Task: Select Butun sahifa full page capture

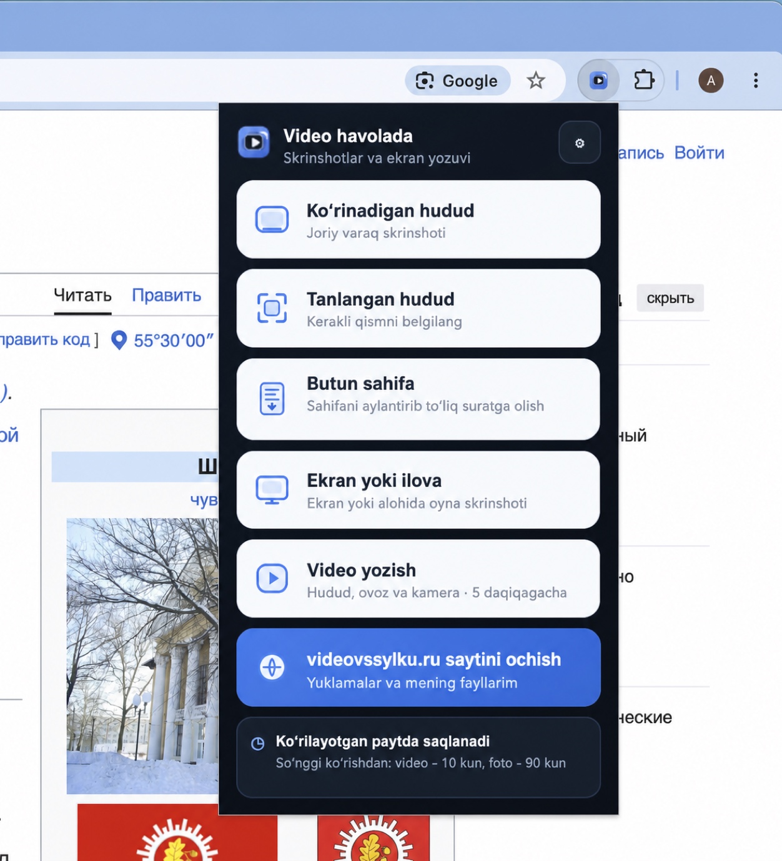Action: pyautogui.click(x=418, y=399)
